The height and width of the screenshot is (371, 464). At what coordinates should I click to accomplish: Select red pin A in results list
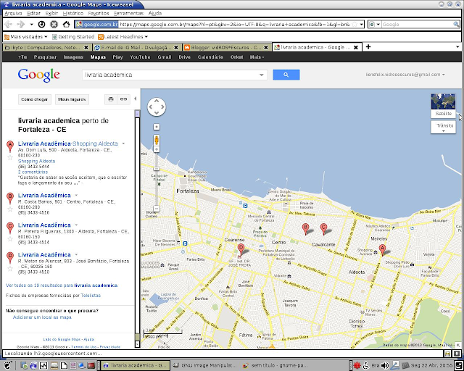[x=10, y=146]
